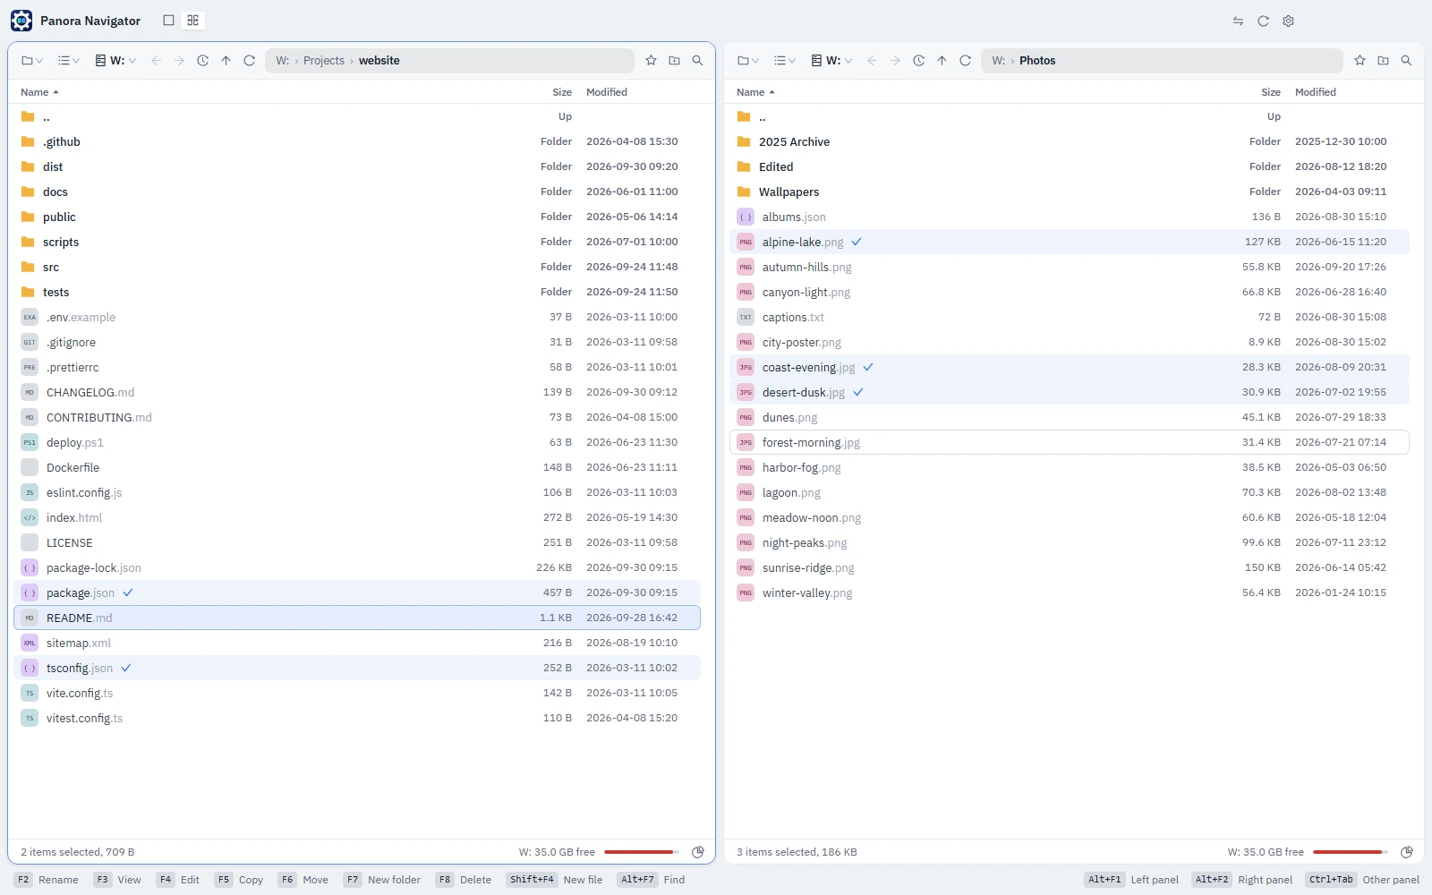Open left panel folder dropdown

click(32, 61)
